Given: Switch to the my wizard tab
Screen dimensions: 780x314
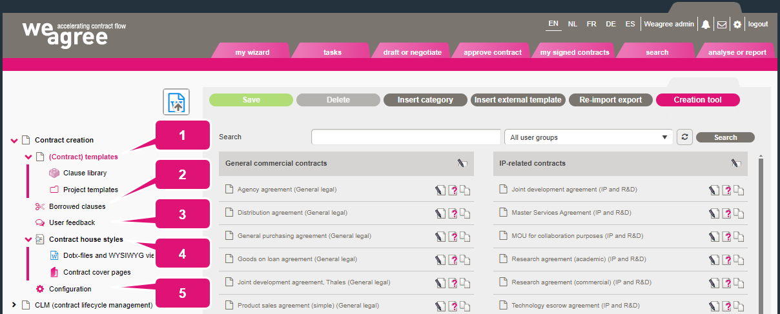Looking at the screenshot, I should [252, 52].
